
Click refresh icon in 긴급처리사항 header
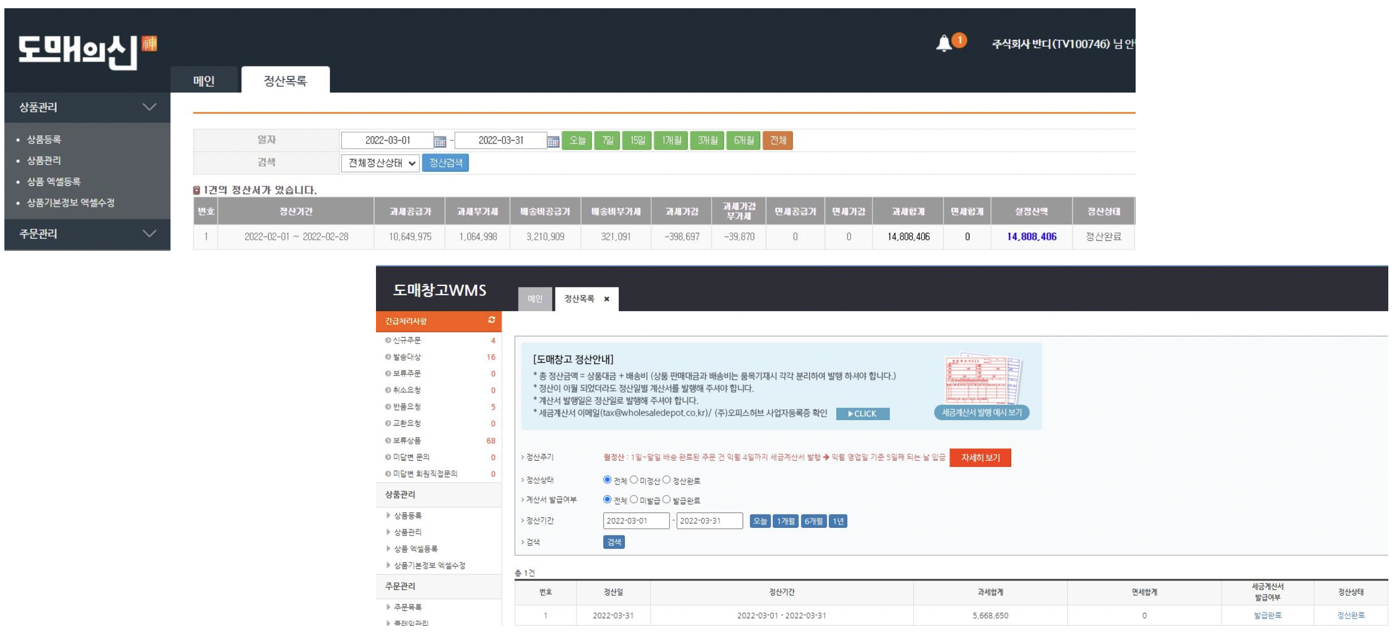491,320
